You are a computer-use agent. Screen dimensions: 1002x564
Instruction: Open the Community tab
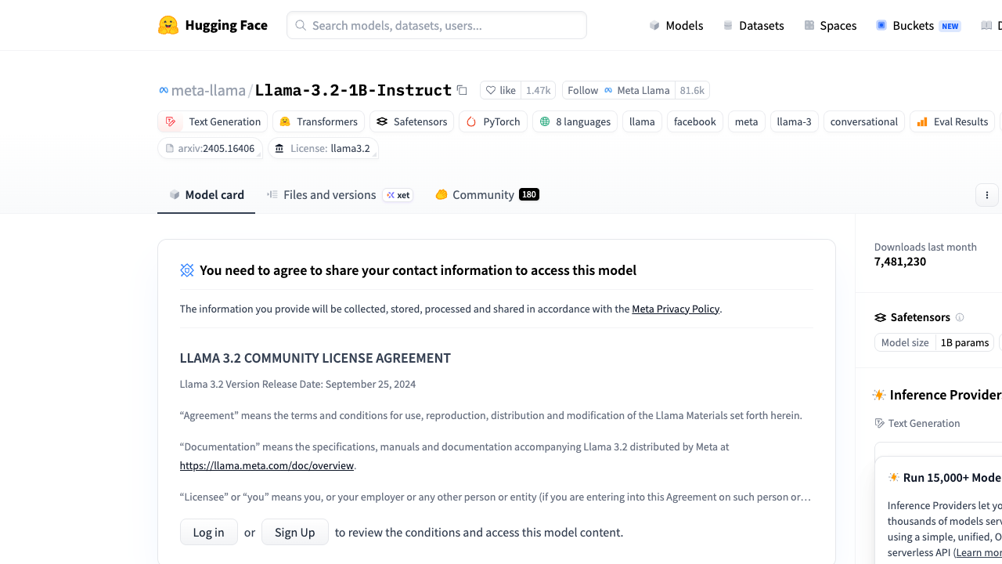(487, 194)
